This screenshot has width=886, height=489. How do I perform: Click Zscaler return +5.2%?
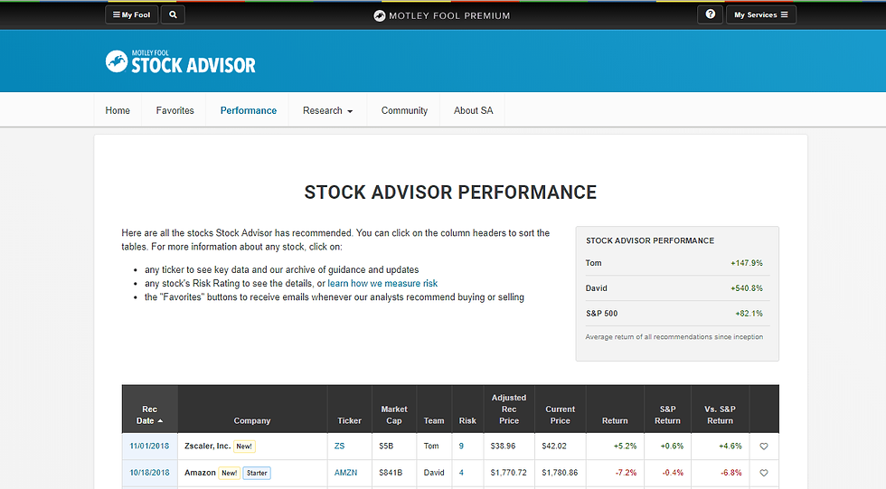point(625,447)
